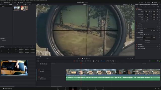Open the Playback menu
This screenshot has height=90, width=161.
point(27,0)
